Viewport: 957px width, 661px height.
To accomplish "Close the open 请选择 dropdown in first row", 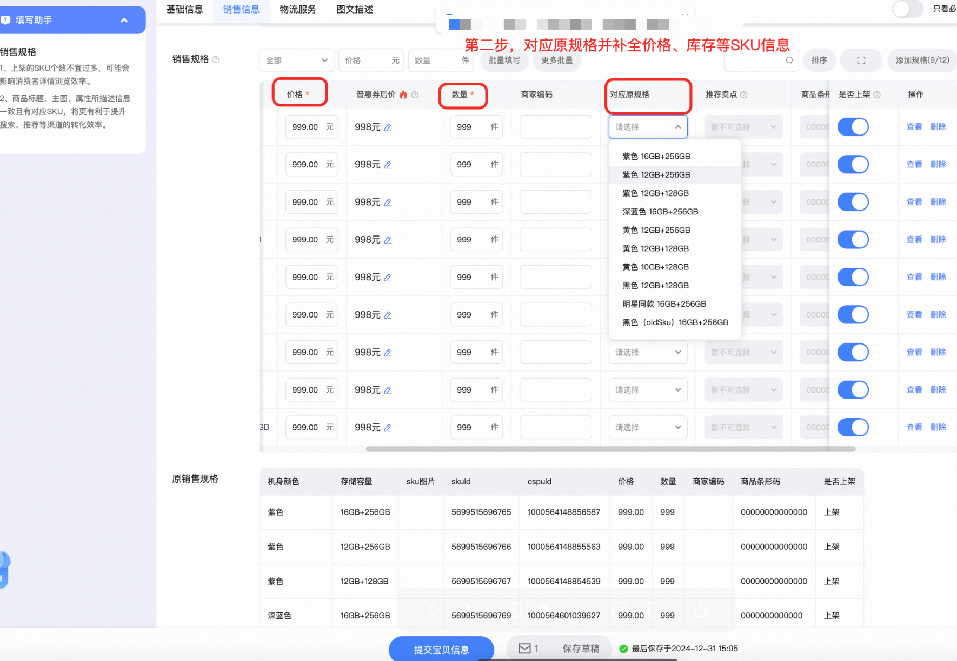I will pyautogui.click(x=648, y=127).
